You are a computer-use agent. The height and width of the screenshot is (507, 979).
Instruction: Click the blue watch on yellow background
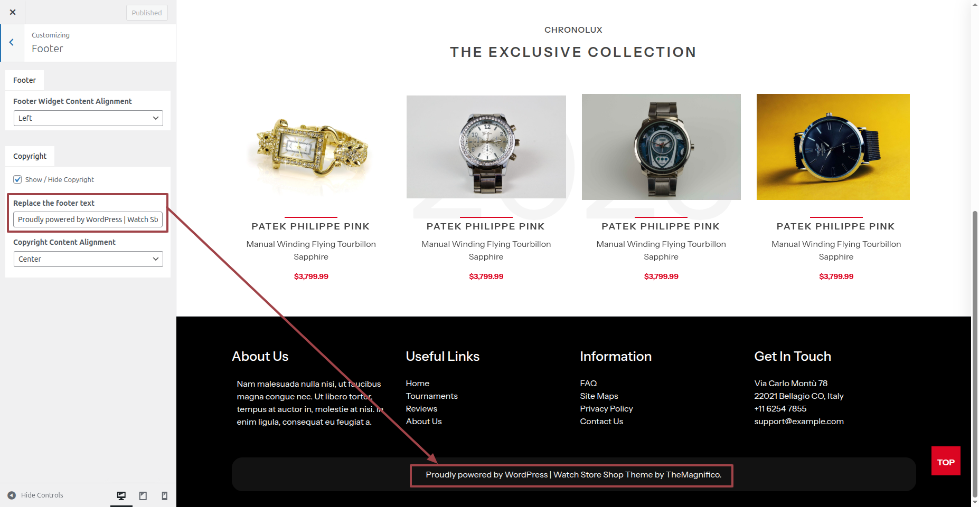coord(833,147)
